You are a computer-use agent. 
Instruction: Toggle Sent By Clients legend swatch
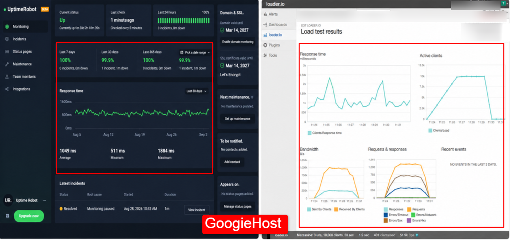click(x=309, y=209)
